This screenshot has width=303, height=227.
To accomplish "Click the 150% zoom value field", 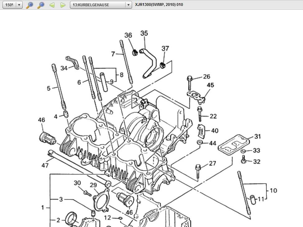I will click(x=9, y=5).
